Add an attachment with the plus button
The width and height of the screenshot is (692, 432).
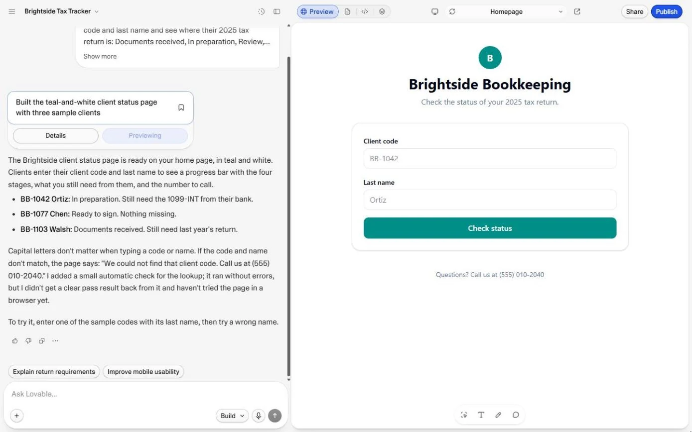(16, 416)
